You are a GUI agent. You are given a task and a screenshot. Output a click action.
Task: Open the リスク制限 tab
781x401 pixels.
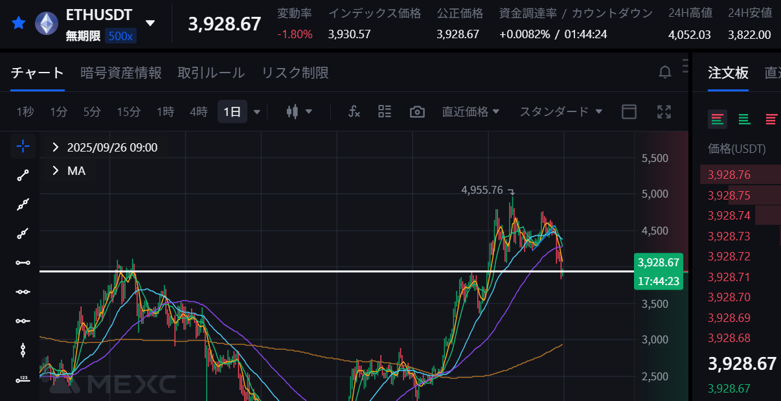(x=295, y=73)
